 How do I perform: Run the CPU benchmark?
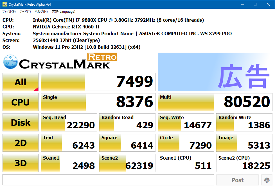coord(21,102)
